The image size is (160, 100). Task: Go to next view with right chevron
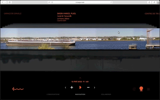click(94, 87)
